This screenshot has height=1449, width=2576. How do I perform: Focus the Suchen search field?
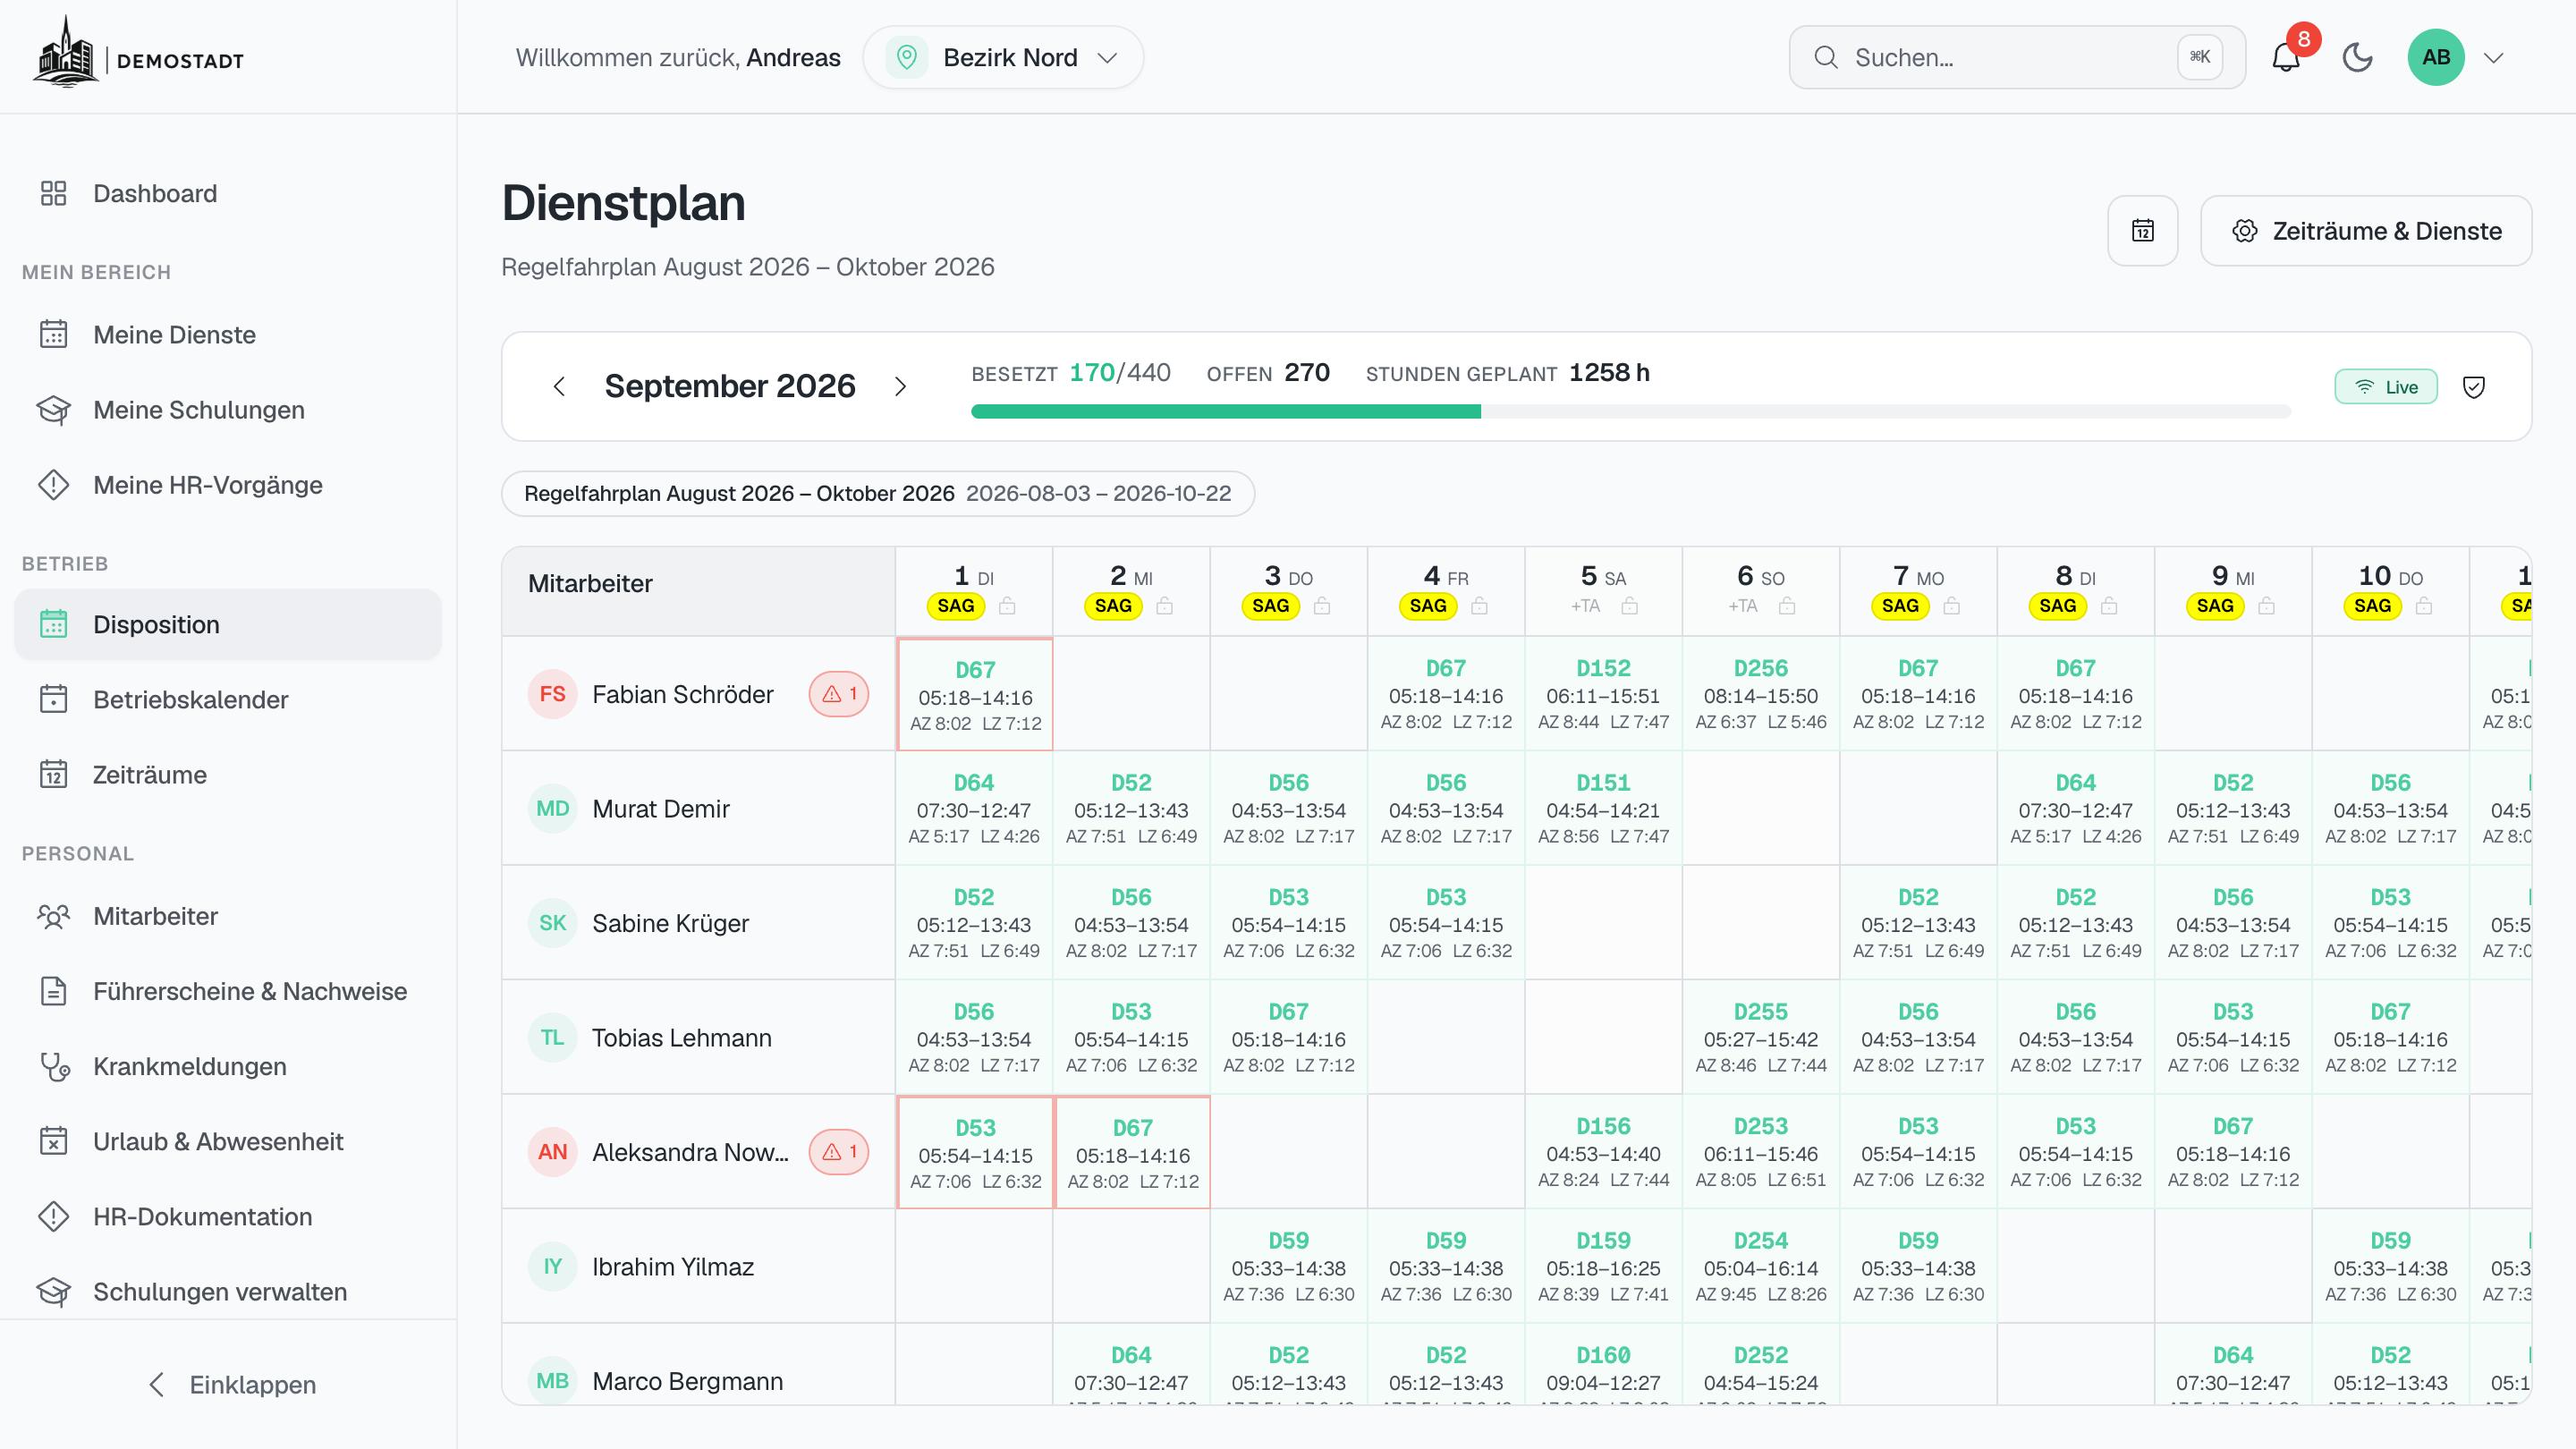coord(2017,57)
